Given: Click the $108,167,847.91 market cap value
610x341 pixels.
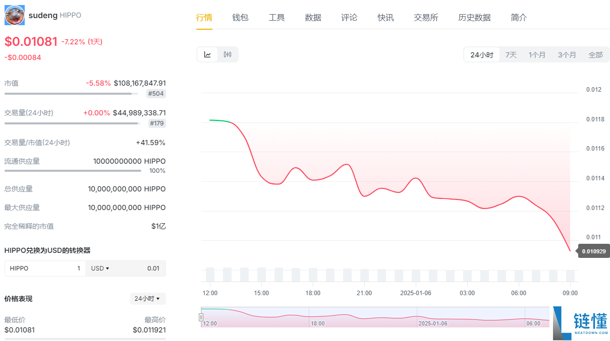Looking at the screenshot, I should (140, 83).
